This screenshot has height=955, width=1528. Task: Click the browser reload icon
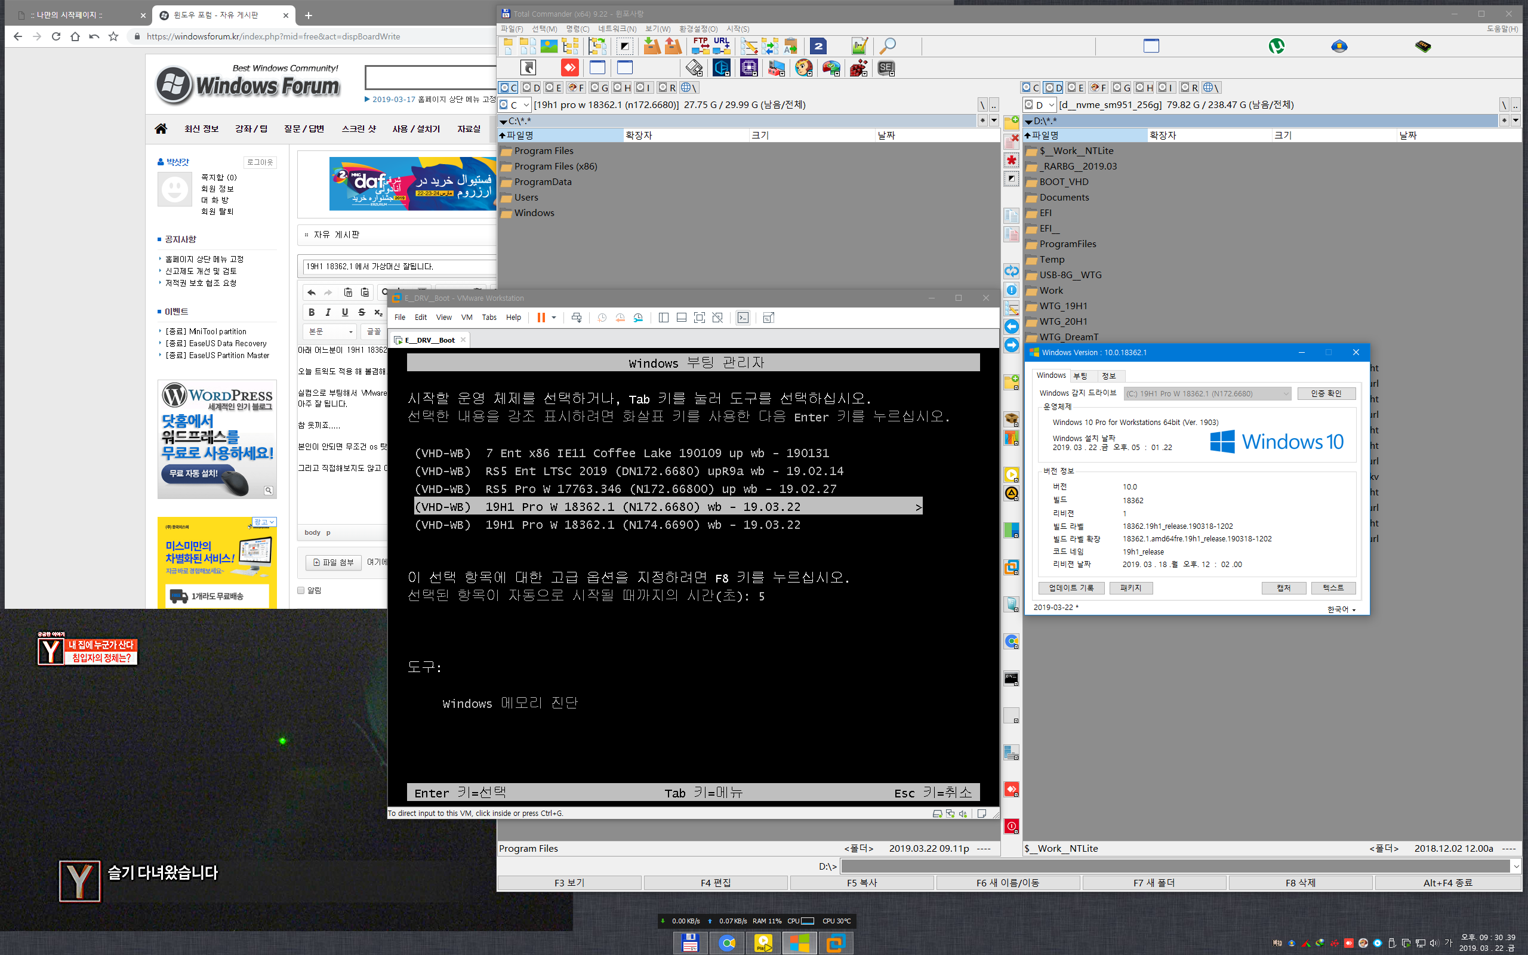pos(56,36)
